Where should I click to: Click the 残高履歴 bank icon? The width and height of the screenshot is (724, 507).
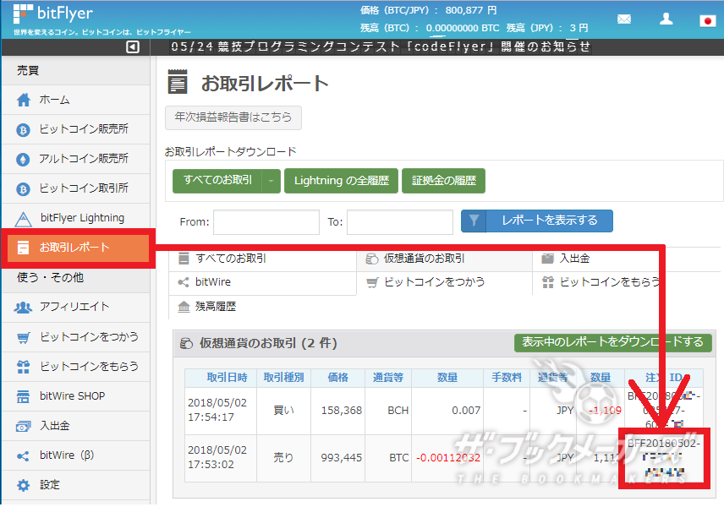point(184,307)
